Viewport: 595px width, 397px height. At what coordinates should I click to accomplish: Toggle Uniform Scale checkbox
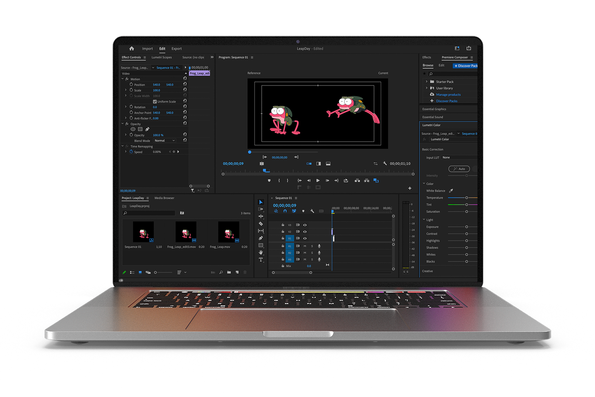click(155, 102)
